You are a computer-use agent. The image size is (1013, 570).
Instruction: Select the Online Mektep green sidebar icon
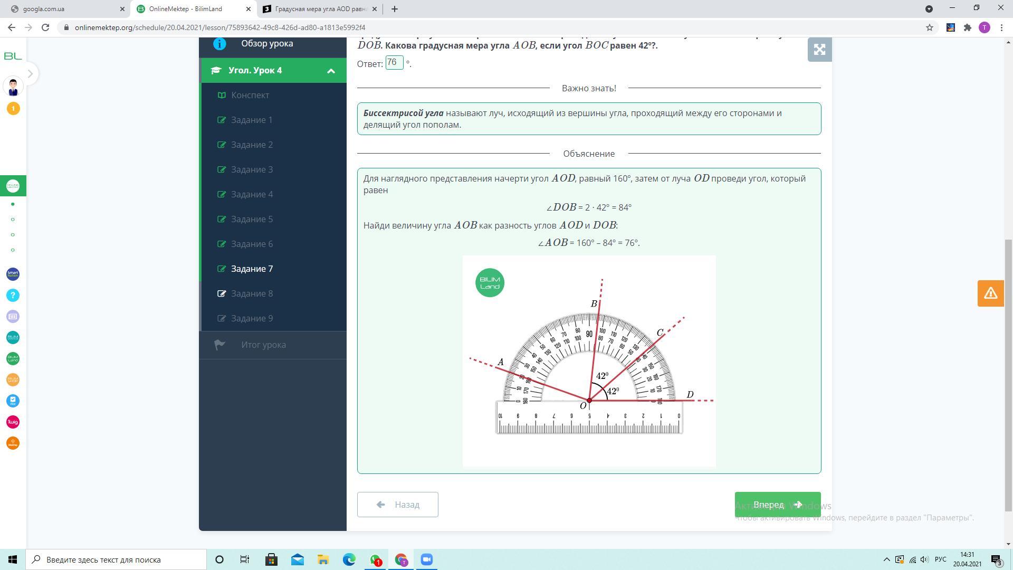(13, 186)
